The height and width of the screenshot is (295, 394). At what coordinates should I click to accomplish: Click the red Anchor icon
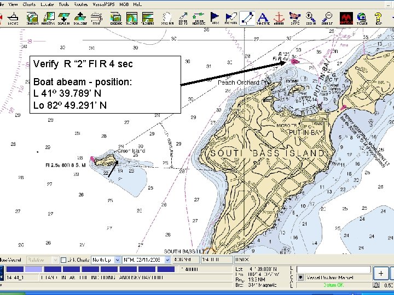(279, 19)
